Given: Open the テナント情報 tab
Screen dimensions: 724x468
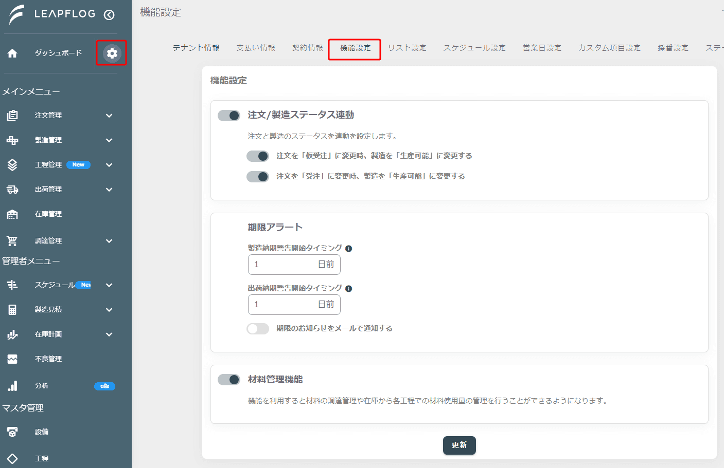Looking at the screenshot, I should point(196,48).
